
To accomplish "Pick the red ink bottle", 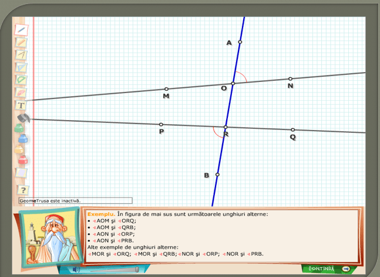I will (x=22, y=160).
